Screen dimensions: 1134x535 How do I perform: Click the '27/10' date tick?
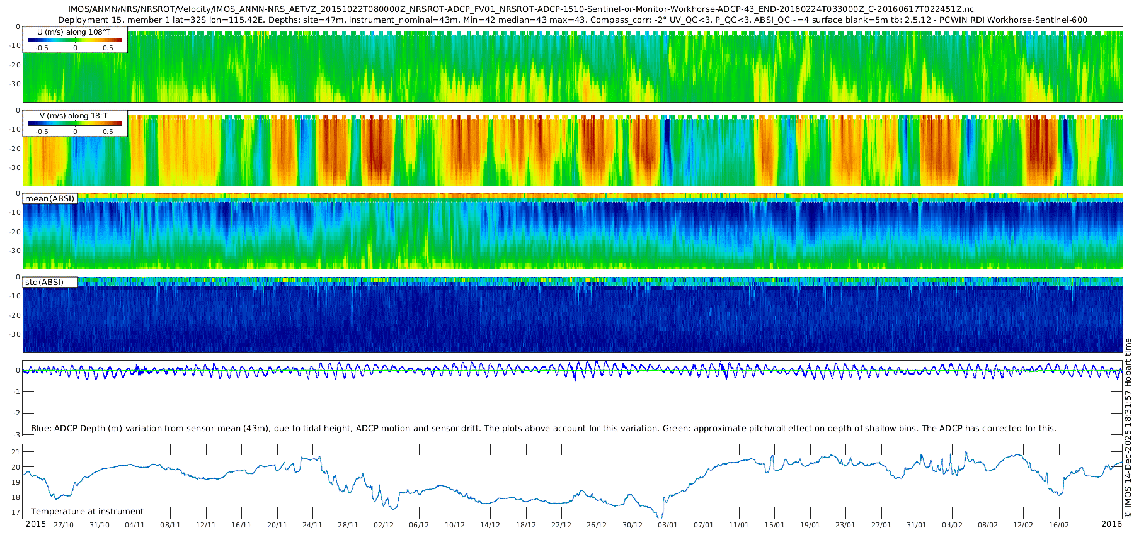[x=64, y=526]
